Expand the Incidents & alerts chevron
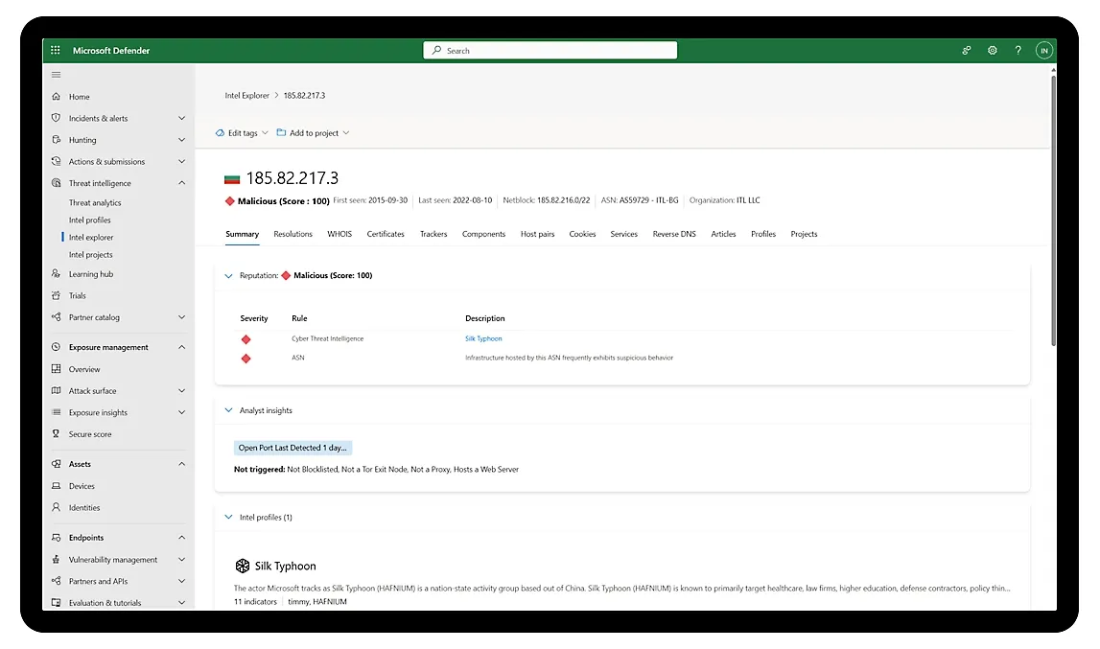This screenshot has height=649, width=1100. pos(182,119)
